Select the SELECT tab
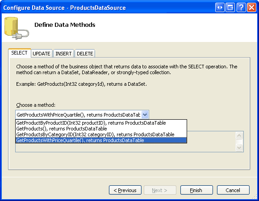The width and height of the screenshot is (259, 201). click(x=20, y=53)
